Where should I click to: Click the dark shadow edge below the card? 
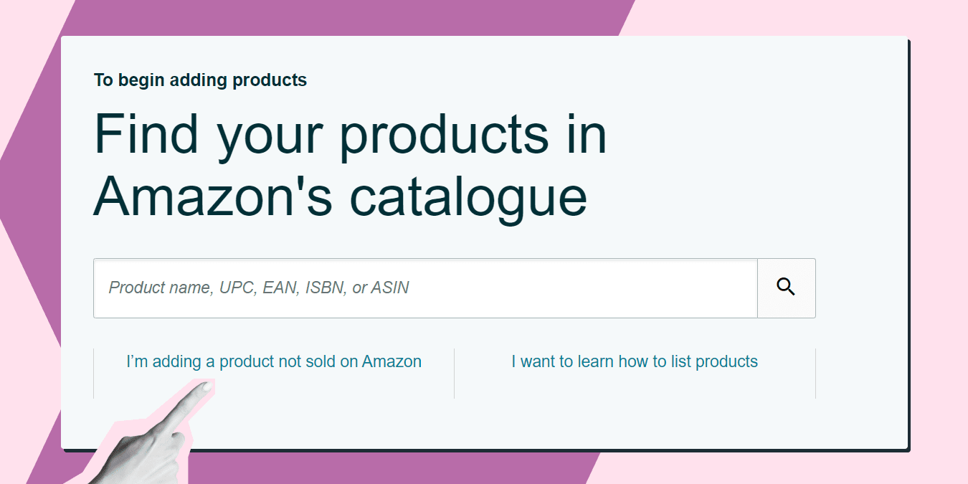(x=485, y=450)
